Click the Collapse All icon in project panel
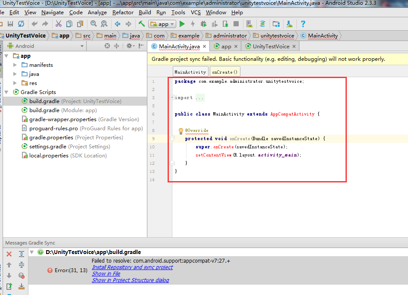Viewport: 408px width, 295px height. click(117, 46)
